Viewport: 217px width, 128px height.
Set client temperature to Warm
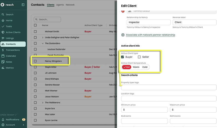tap(136, 67)
